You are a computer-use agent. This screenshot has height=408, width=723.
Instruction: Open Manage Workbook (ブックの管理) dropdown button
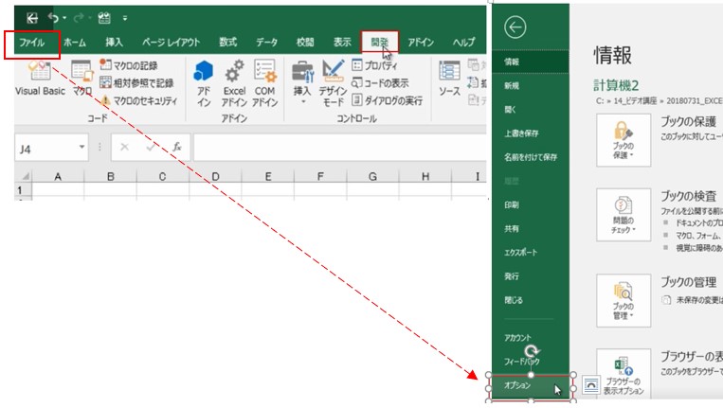click(x=624, y=301)
